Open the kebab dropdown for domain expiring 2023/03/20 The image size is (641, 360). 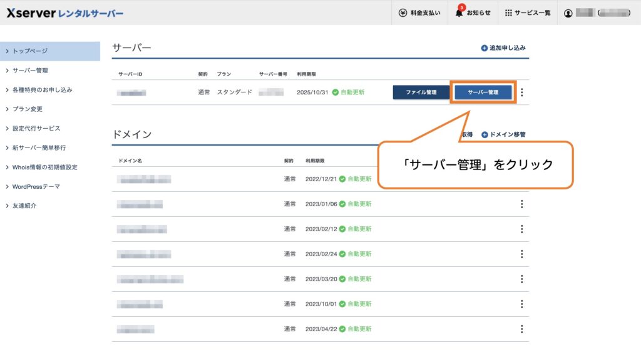[x=521, y=279]
